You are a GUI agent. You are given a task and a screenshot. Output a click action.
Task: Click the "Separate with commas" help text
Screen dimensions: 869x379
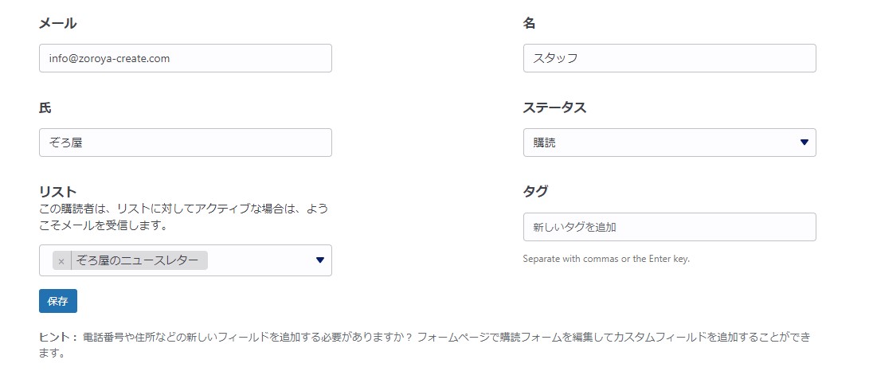click(x=605, y=259)
